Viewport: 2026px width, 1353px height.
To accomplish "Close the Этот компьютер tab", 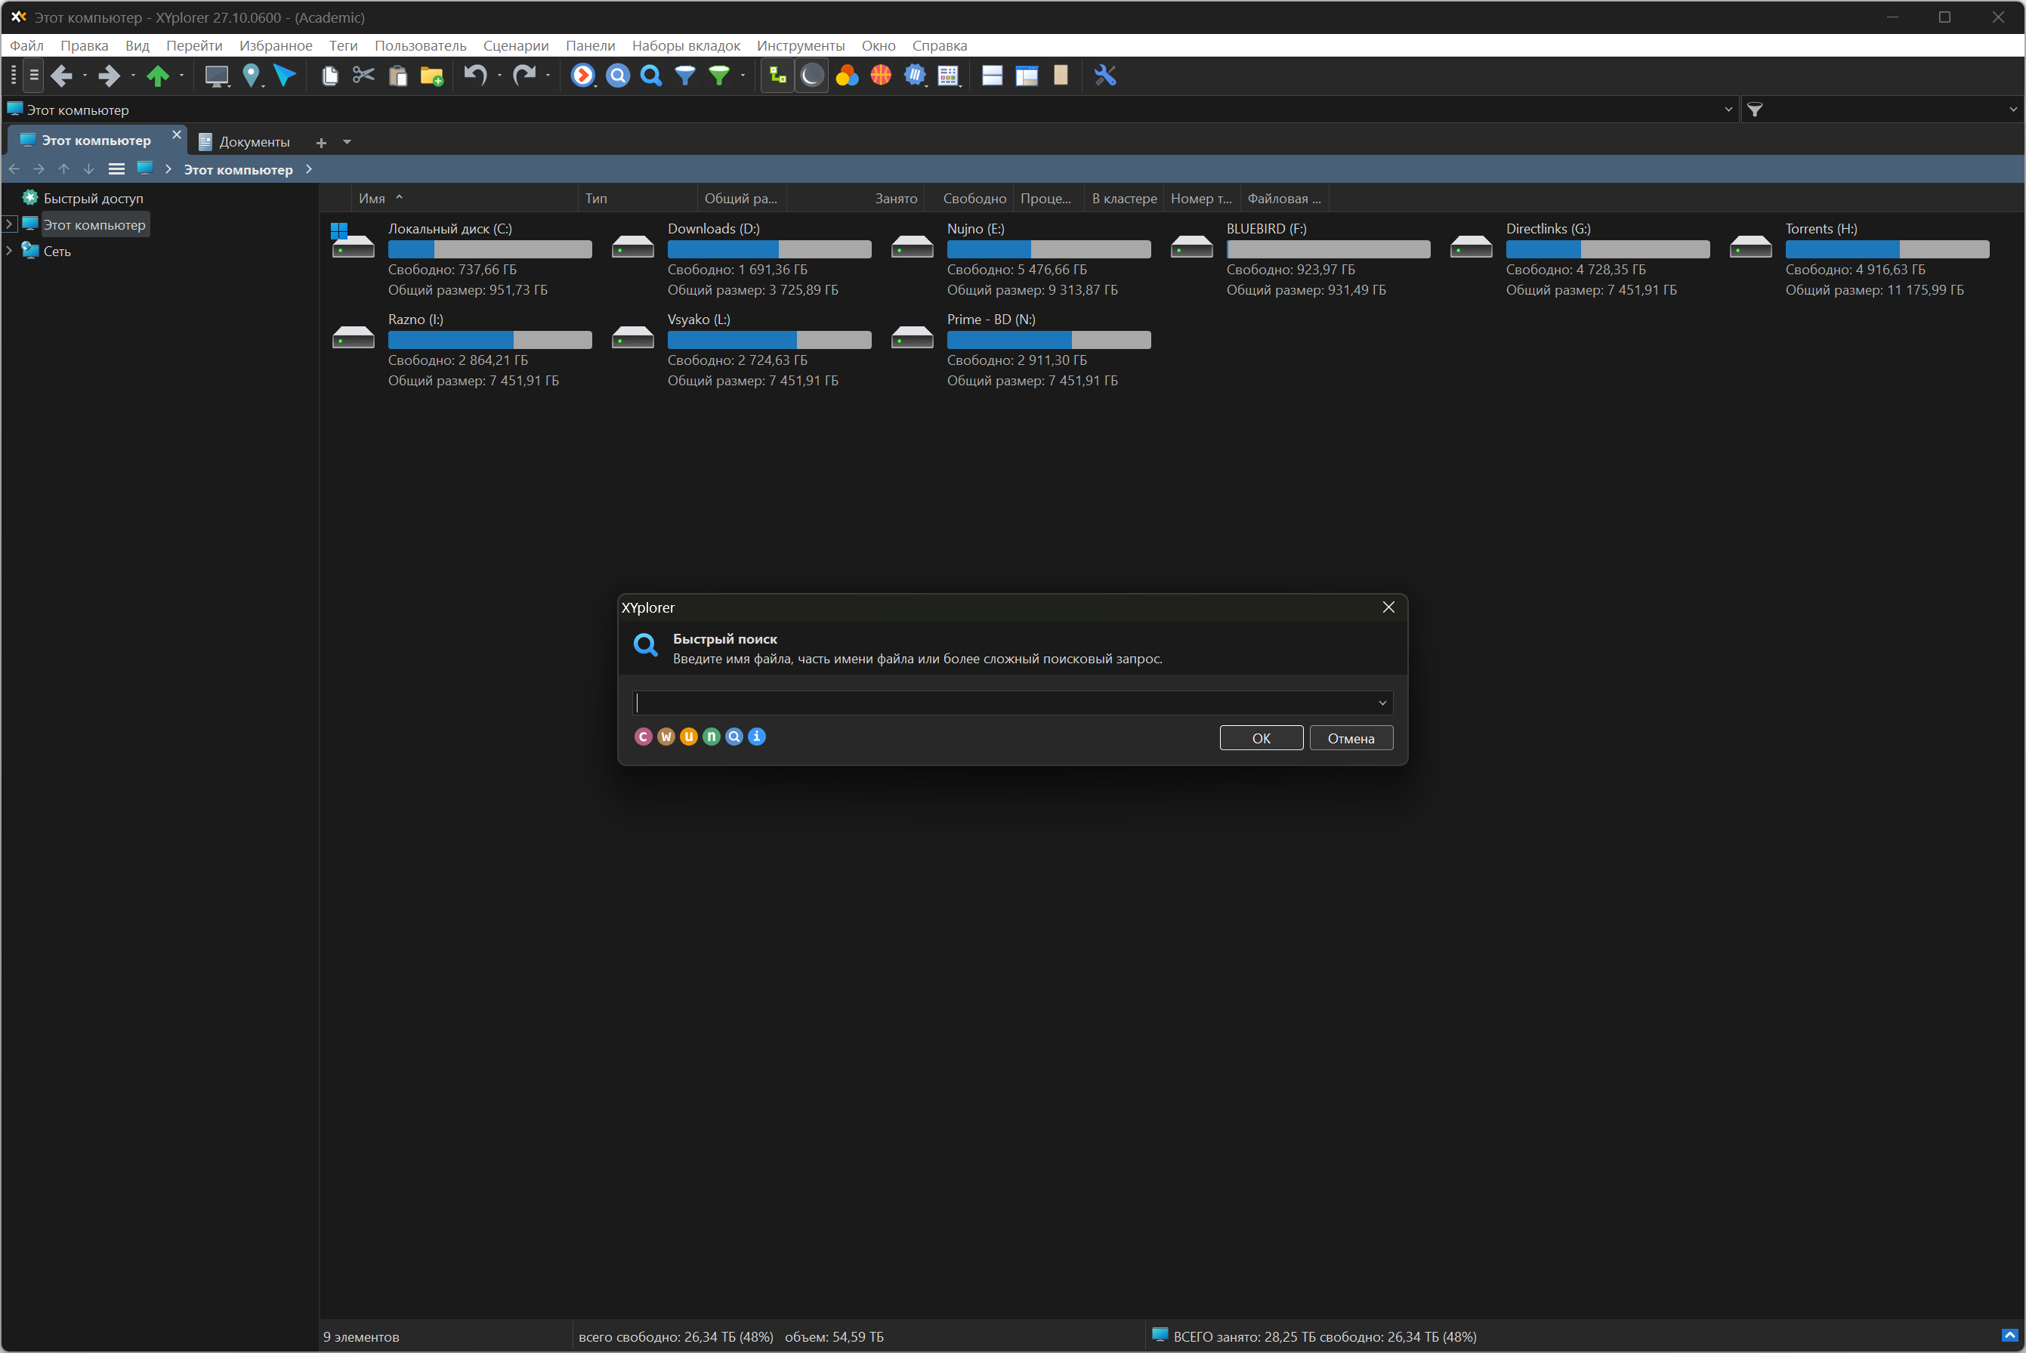I will [177, 134].
